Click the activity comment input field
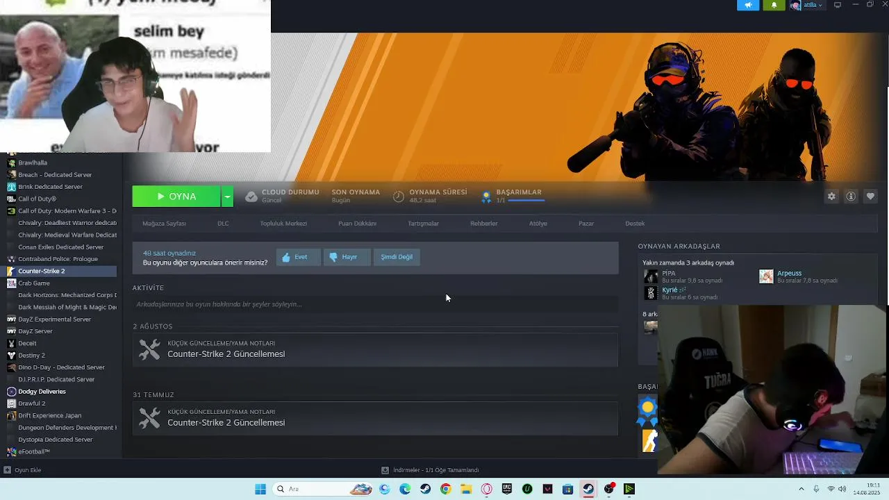This screenshot has width=889, height=500. [375, 304]
